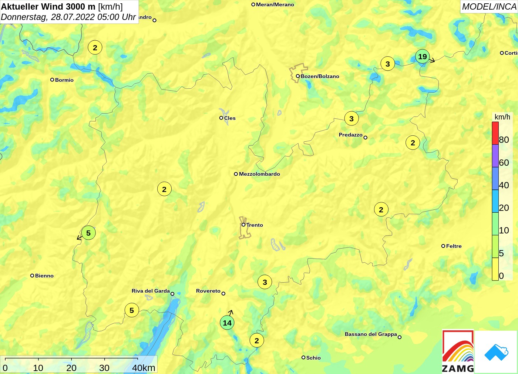Click the Bormio label
The image size is (518, 374).
(x=64, y=80)
